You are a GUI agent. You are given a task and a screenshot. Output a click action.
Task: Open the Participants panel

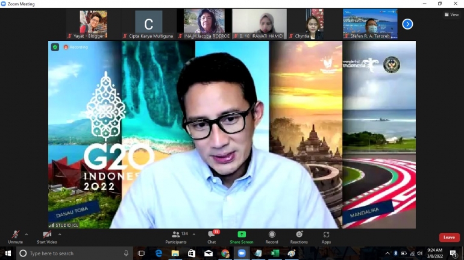[176, 237]
